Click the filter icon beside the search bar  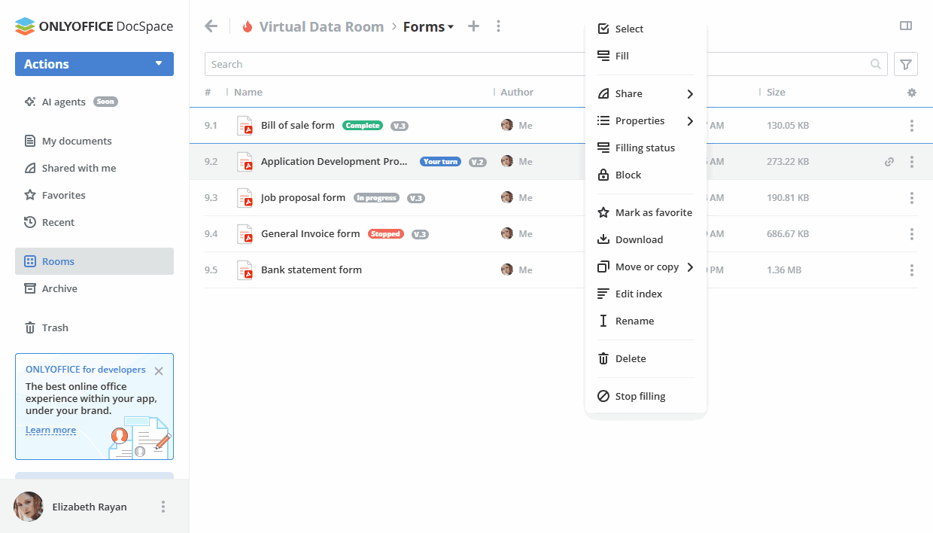(905, 64)
